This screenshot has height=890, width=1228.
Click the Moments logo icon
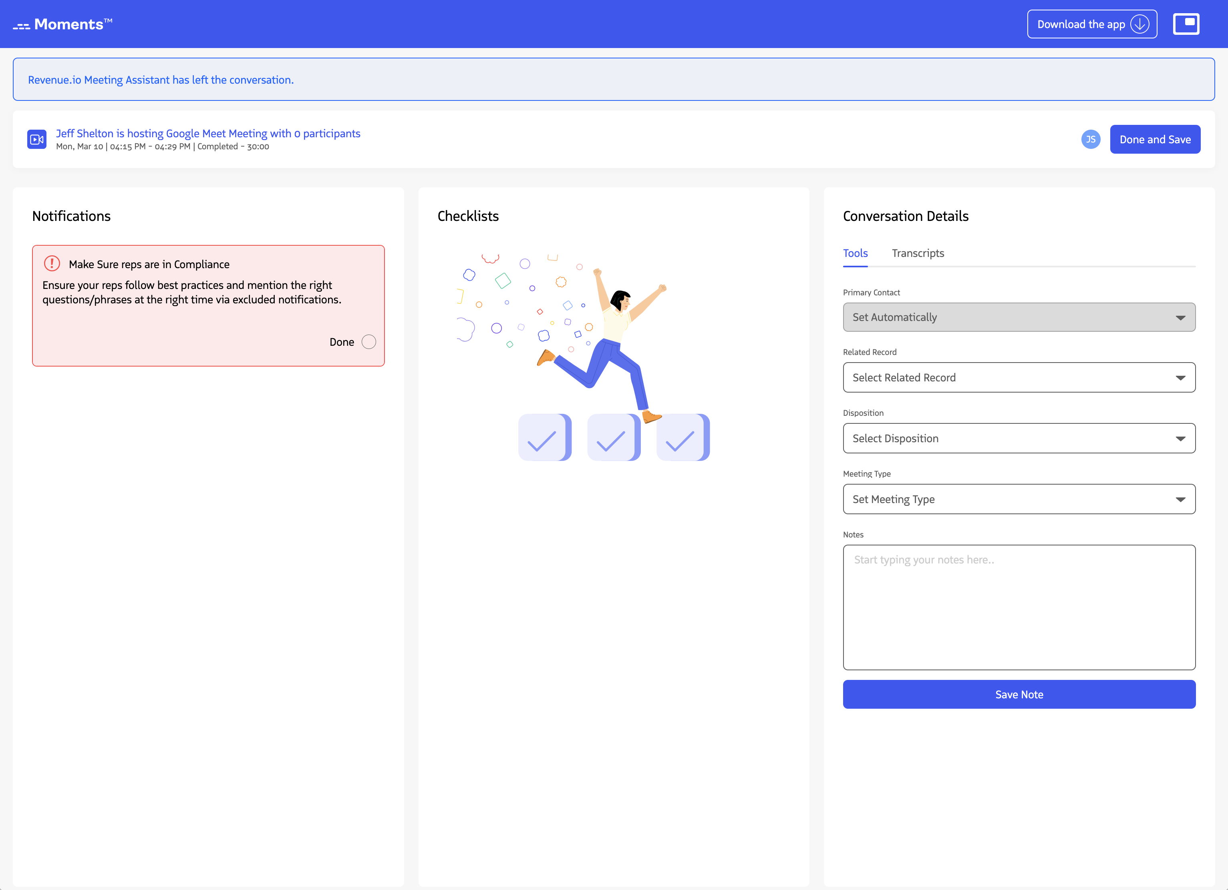pos(22,26)
